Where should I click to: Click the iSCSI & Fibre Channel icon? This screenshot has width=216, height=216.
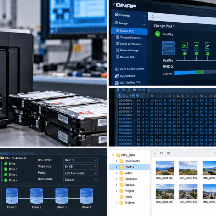coord(117,69)
